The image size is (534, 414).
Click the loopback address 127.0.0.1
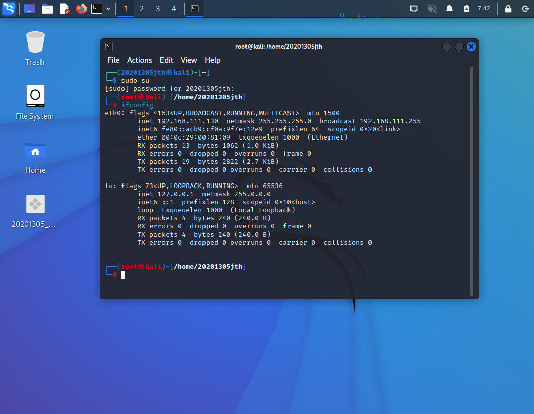[176, 194]
